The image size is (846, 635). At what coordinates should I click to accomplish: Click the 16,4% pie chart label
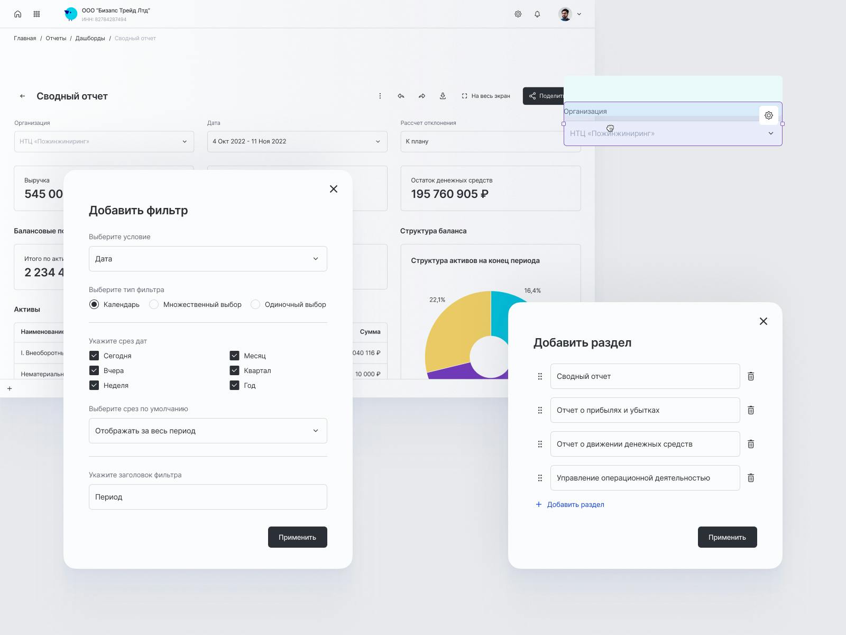[532, 291]
